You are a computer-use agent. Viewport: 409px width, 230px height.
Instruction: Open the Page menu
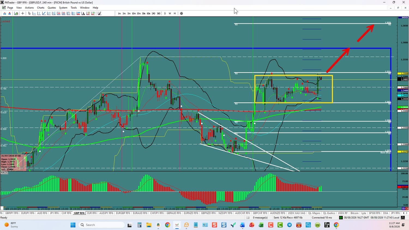coord(10,8)
